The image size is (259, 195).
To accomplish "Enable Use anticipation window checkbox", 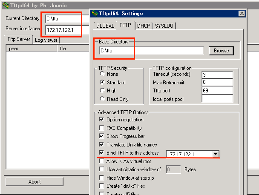I will (x=101, y=169).
